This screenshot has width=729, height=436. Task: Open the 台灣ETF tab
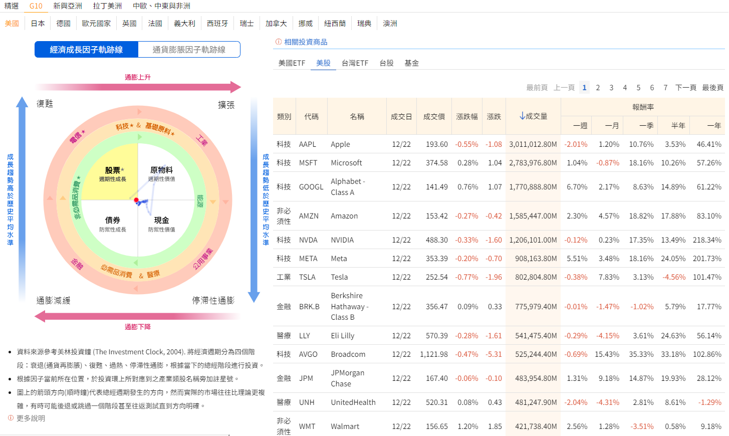coord(355,63)
